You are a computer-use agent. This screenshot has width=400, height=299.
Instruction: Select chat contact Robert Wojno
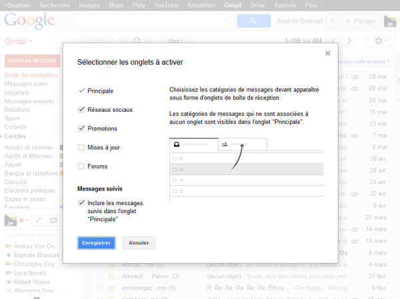click(31, 282)
